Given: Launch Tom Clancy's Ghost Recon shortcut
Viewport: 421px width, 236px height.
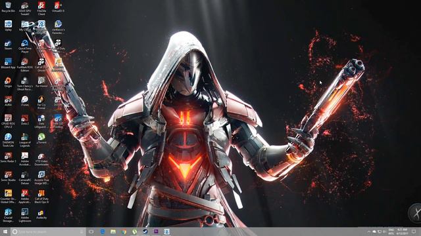Looking at the screenshot, I should 25,83.
